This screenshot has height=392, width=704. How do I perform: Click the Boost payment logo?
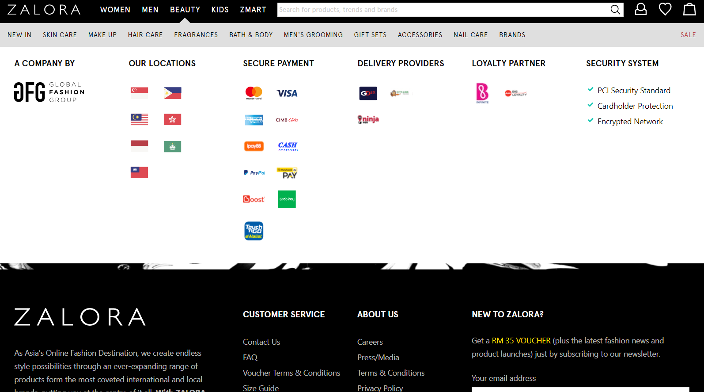[254, 199]
